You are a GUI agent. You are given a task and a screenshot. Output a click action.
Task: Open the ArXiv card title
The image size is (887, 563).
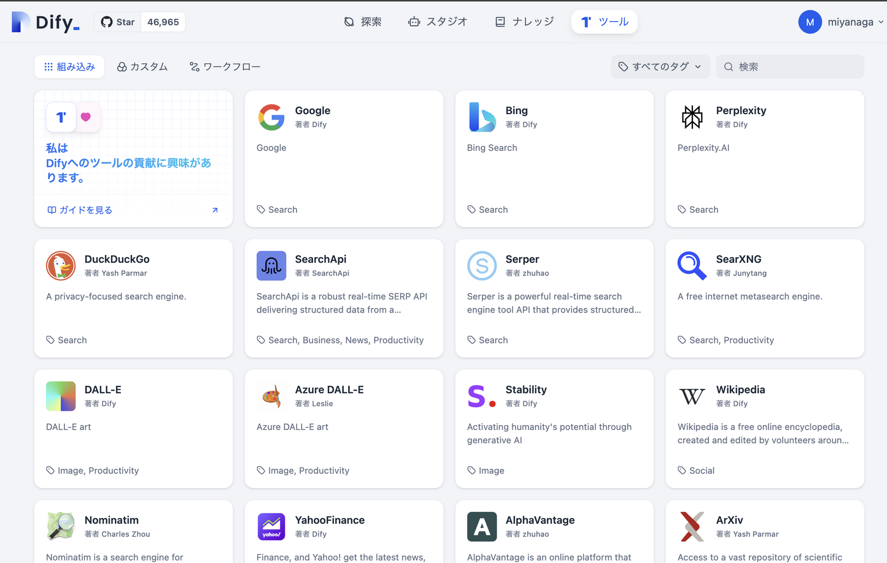pos(730,520)
